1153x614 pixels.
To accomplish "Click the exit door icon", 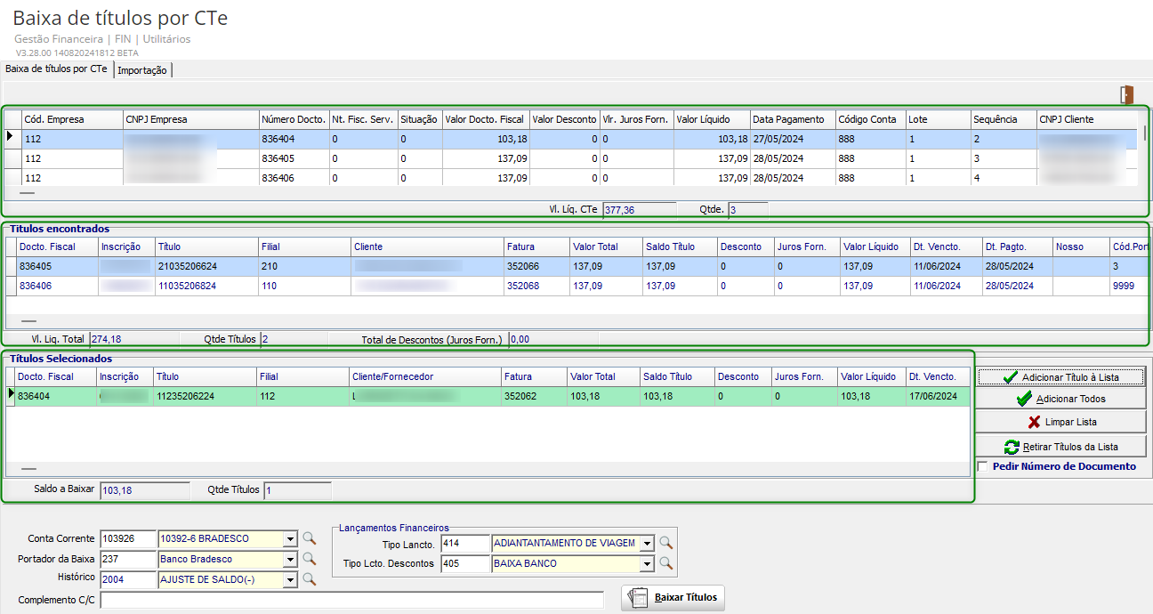I will click(1128, 95).
